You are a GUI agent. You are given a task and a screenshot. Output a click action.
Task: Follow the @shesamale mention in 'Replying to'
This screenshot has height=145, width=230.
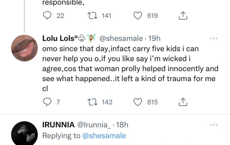pos(104,136)
